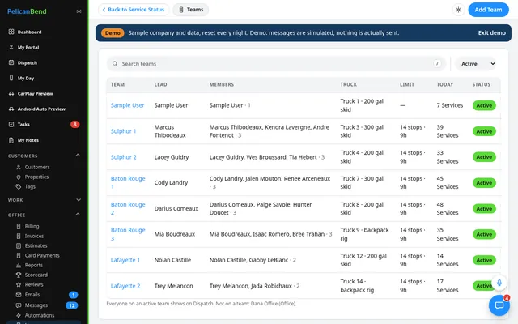
Task: Click the Dashboard grid icon
Action: point(11,32)
